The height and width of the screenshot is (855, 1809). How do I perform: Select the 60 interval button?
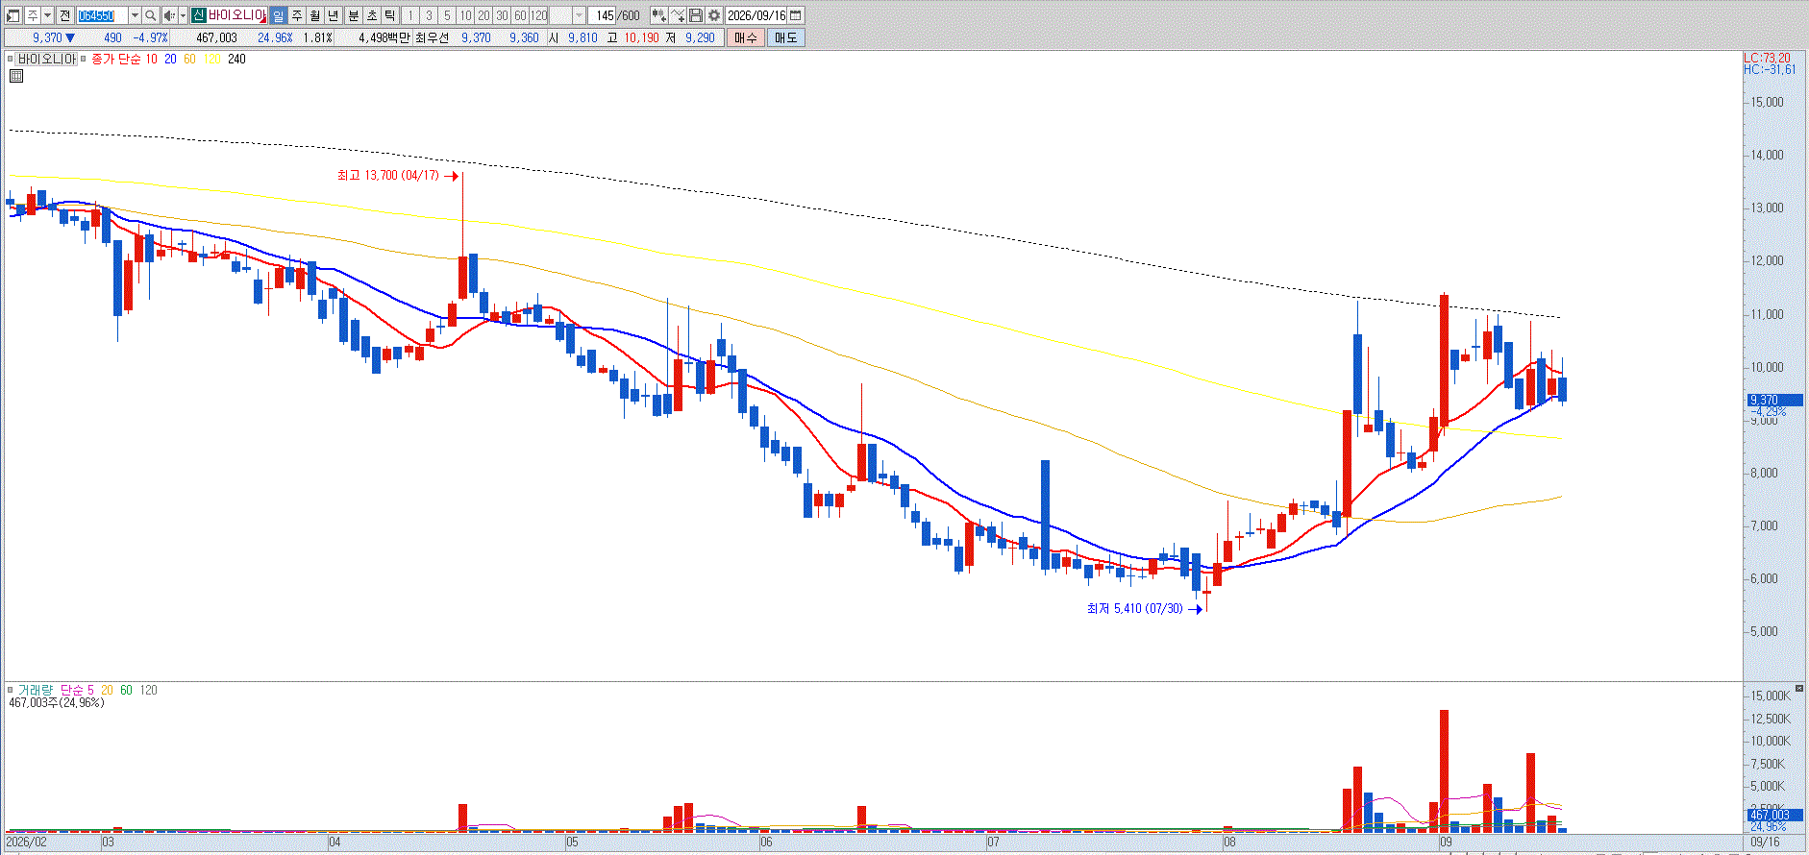(x=520, y=15)
